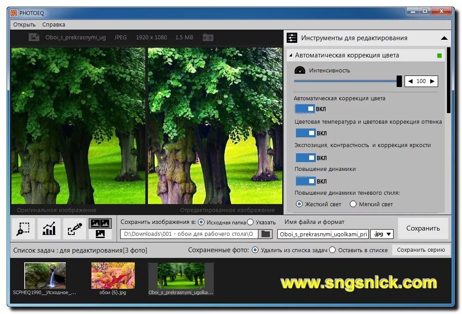Click the Oboi_s_prekrasnymi_ug filename in header
This screenshot has height=314, width=462.
(x=76, y=38)
